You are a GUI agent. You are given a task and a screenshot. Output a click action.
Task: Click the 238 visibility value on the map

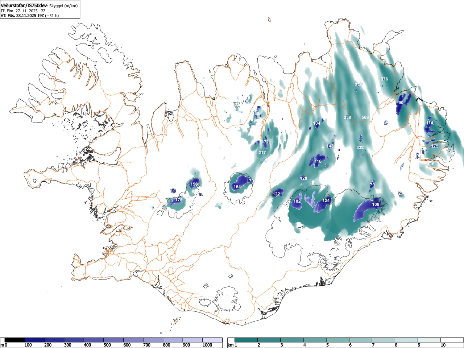347,117
